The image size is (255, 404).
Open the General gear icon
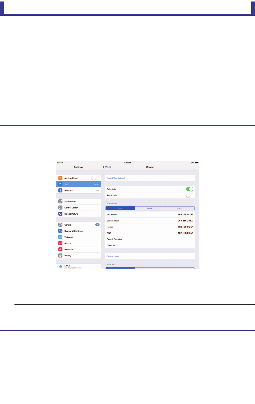[60, 225]
